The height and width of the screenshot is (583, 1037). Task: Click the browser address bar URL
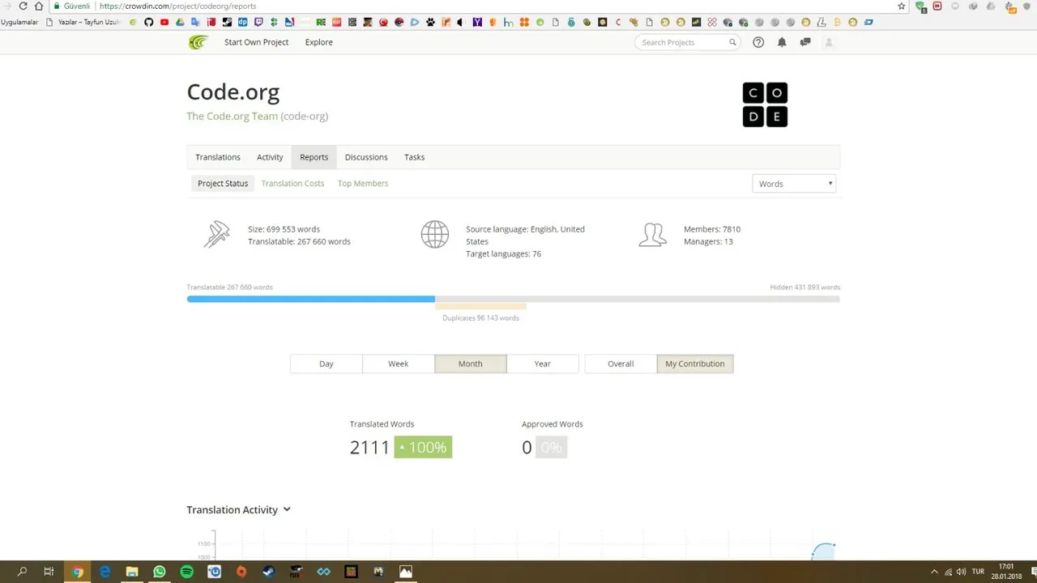pos(177,6)
